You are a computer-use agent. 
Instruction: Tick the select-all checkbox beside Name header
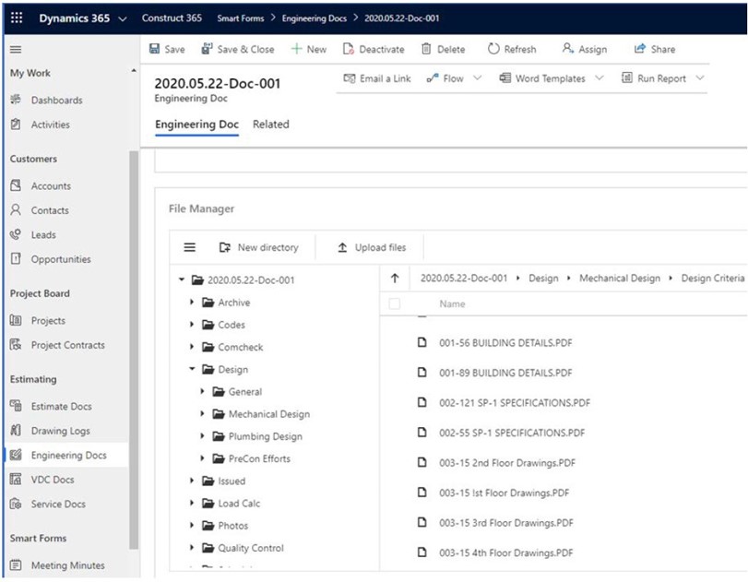(395, 303)
